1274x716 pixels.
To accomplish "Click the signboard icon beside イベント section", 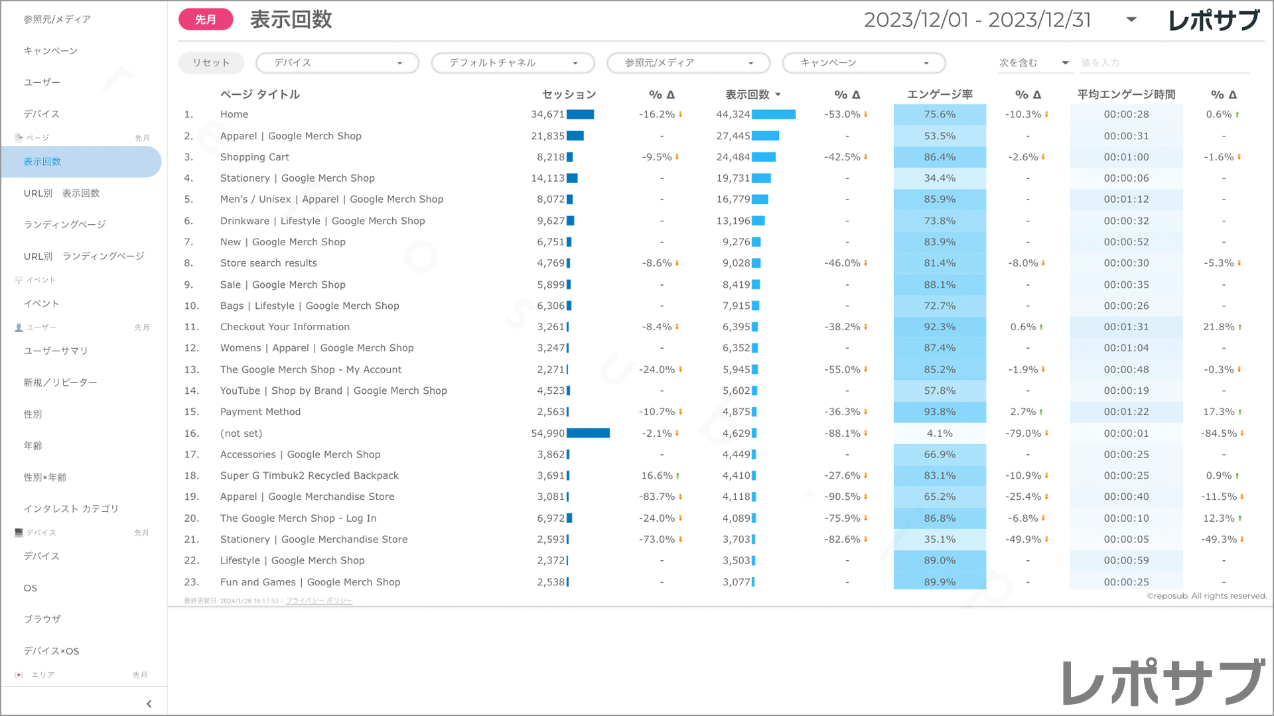I will pyautogui.click(x=19, y=280).
